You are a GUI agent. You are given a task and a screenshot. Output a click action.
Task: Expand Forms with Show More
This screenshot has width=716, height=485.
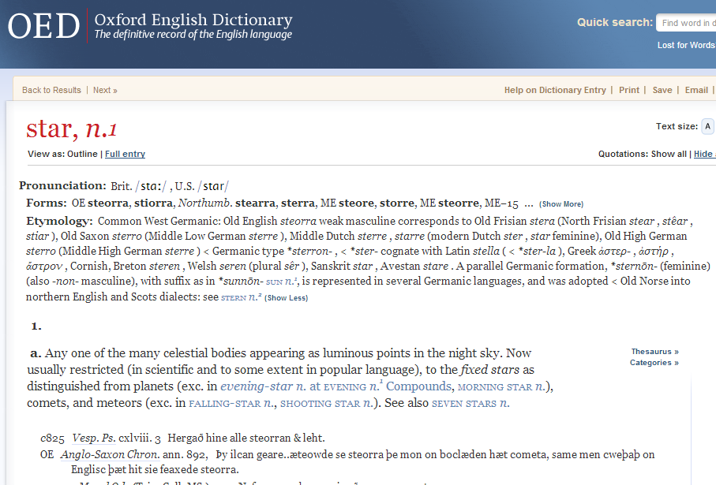point(561,204)
